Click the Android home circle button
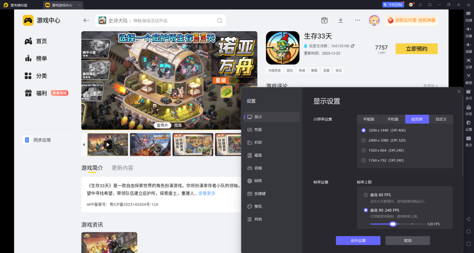The image size is (474, 253). [x=468, y=231]
